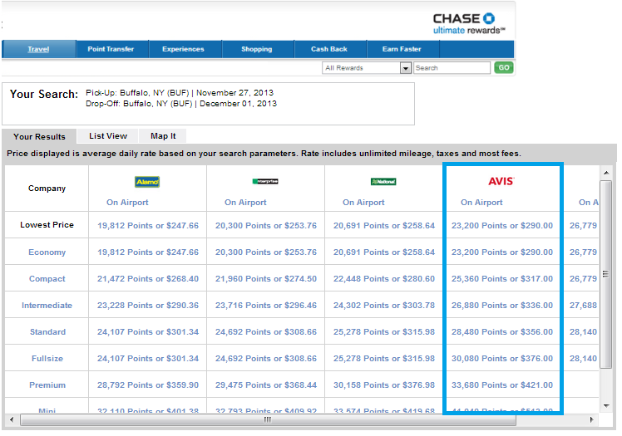
Task: Click the Premium row label
Action: coord(47,385)
